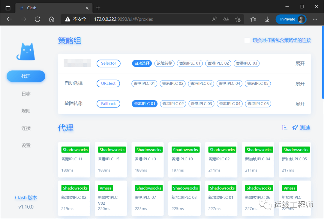Expand the Selector policy group
This screenshot has height=219, width=324.
(x=300, y=63)
